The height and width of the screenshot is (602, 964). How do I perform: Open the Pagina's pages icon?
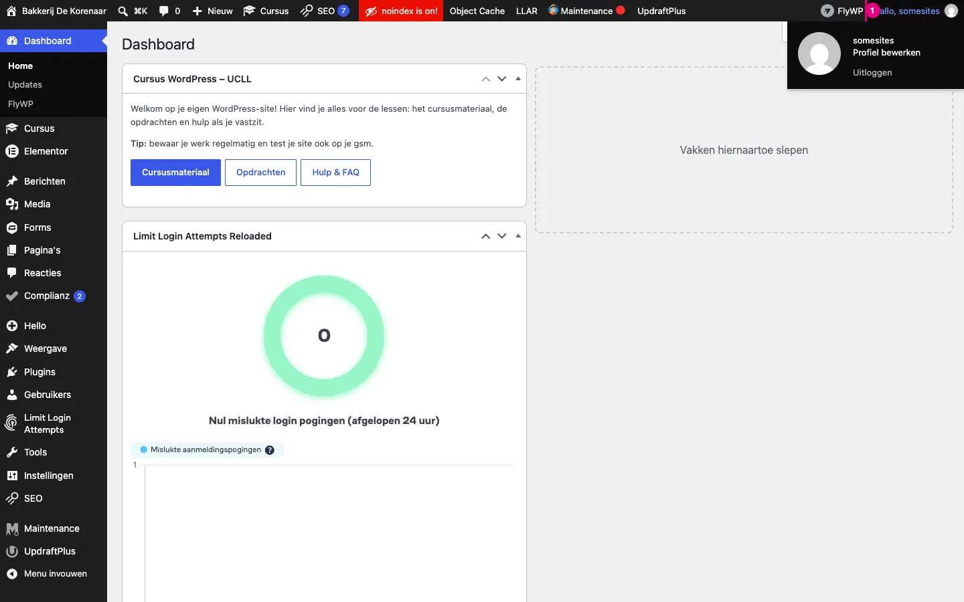12,250
